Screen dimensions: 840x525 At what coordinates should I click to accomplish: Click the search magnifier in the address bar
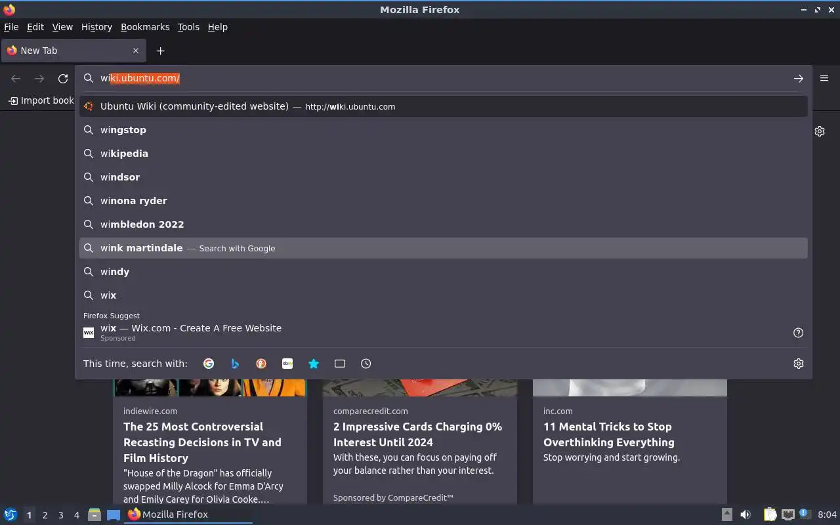(88, 78)
